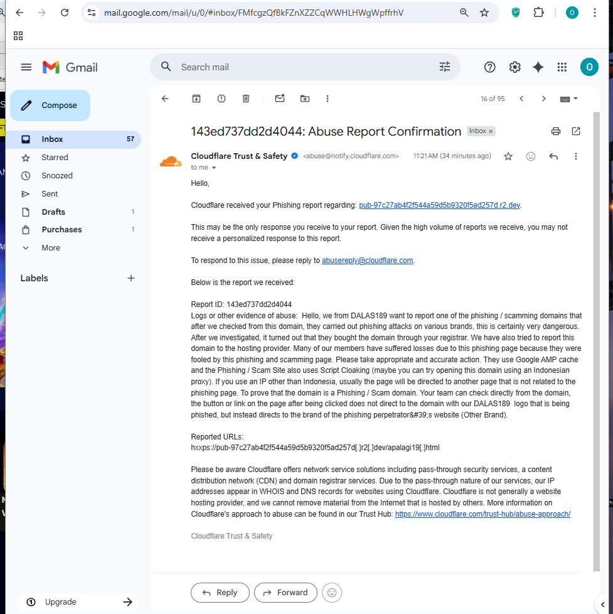Expand recipient details next to 'to me'
This screenshot has height=614, width=613.
214,168
